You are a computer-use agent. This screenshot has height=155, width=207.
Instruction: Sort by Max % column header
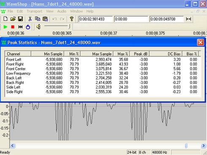[x=122, y=54]
